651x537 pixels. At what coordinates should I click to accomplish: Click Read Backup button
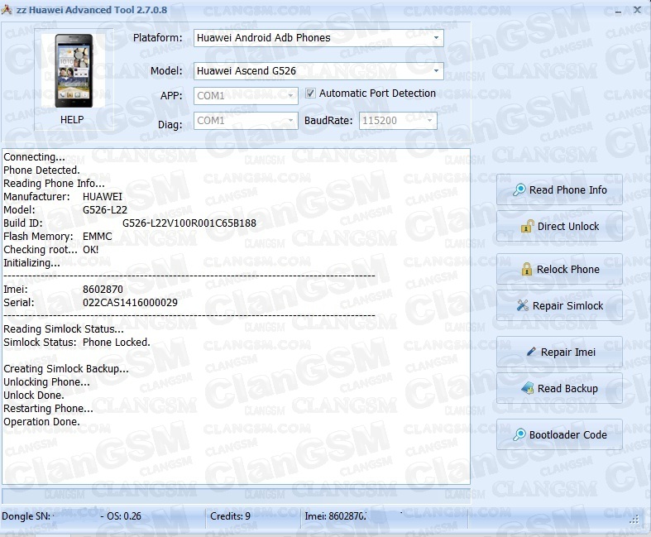(559, 388)
